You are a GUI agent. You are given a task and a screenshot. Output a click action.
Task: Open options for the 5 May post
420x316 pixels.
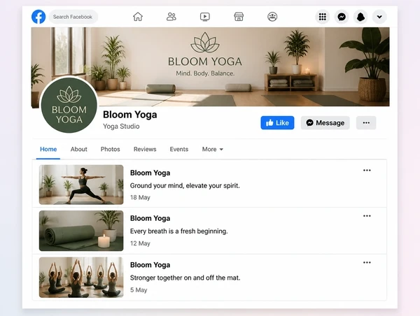click(367, 262)
